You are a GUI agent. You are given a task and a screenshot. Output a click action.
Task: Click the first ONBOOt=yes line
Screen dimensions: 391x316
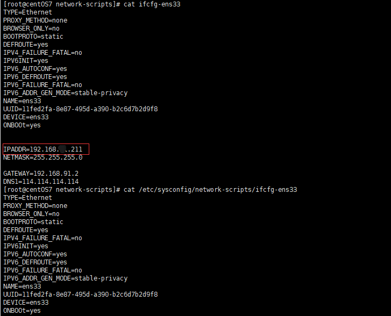tap(22, 125)
